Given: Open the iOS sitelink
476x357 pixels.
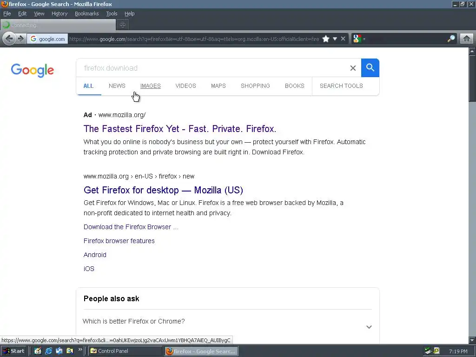Looking at the screenshot, I should (x=89, y=269).
